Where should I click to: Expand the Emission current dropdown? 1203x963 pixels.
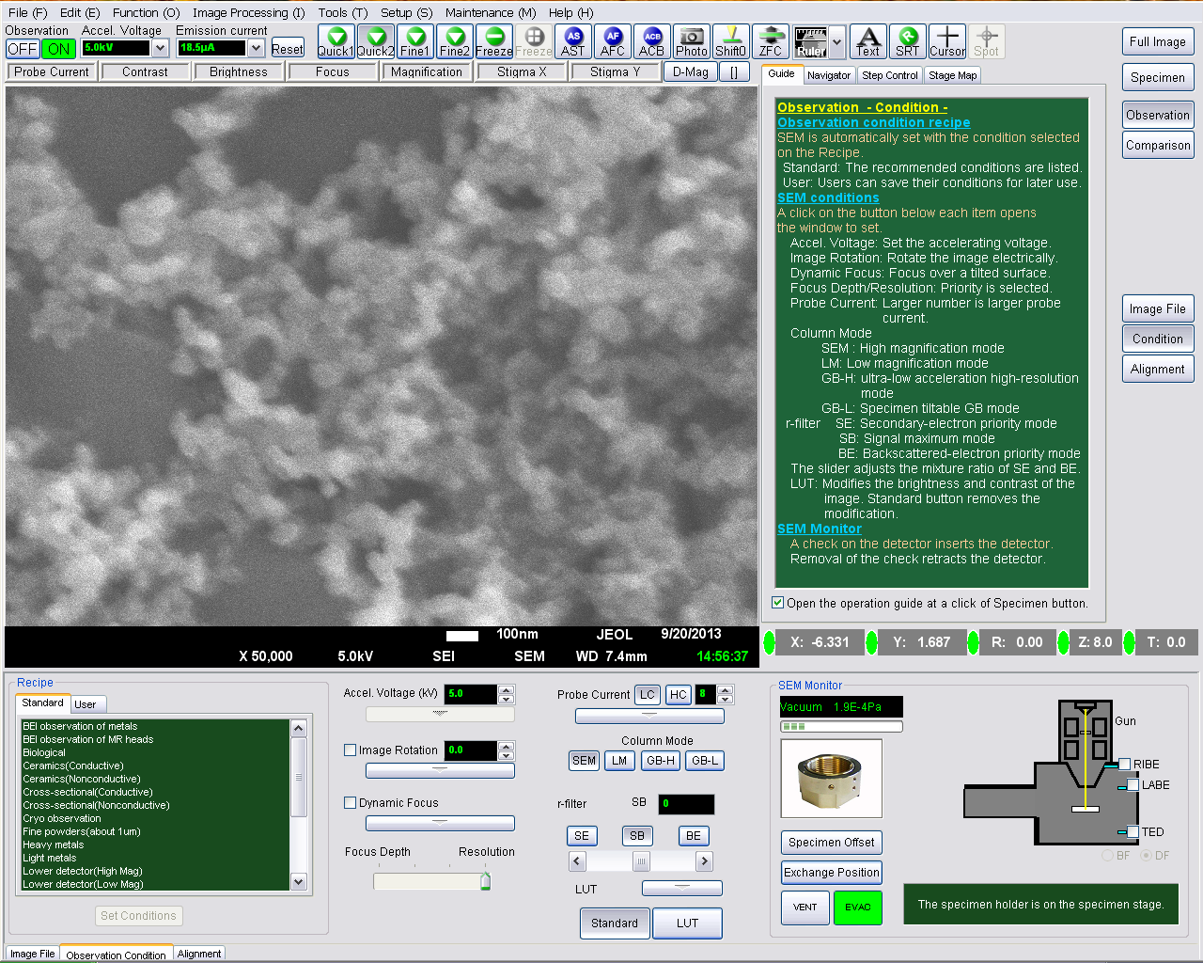(256, 48)
